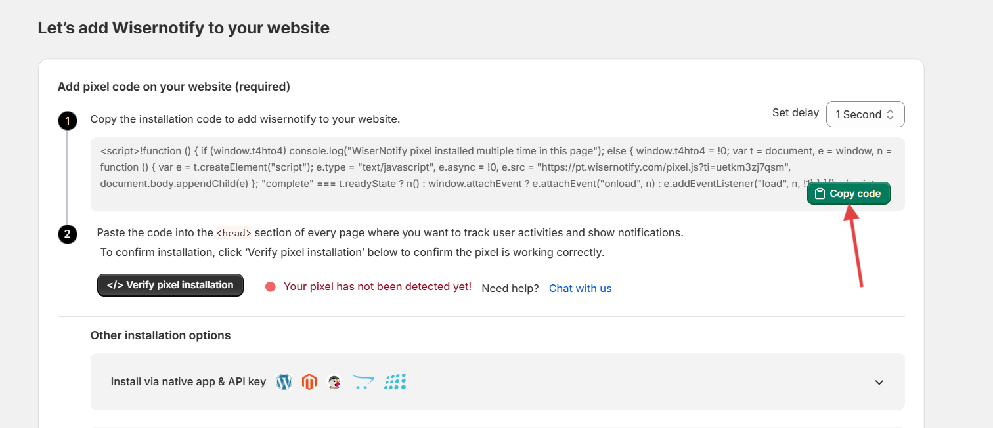This screenshot has height=428, width=993.
Task: Click Verify pixel installation button
Action: pos(170,285)
